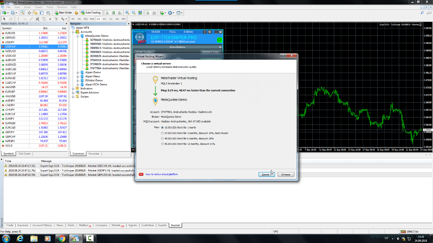Open the Account History terminal tab

pos(42,225)
